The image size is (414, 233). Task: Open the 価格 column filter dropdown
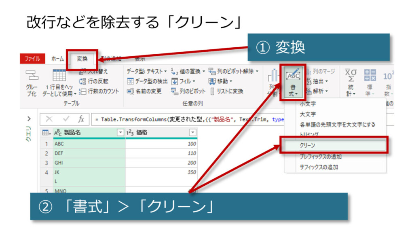(192, 132)
